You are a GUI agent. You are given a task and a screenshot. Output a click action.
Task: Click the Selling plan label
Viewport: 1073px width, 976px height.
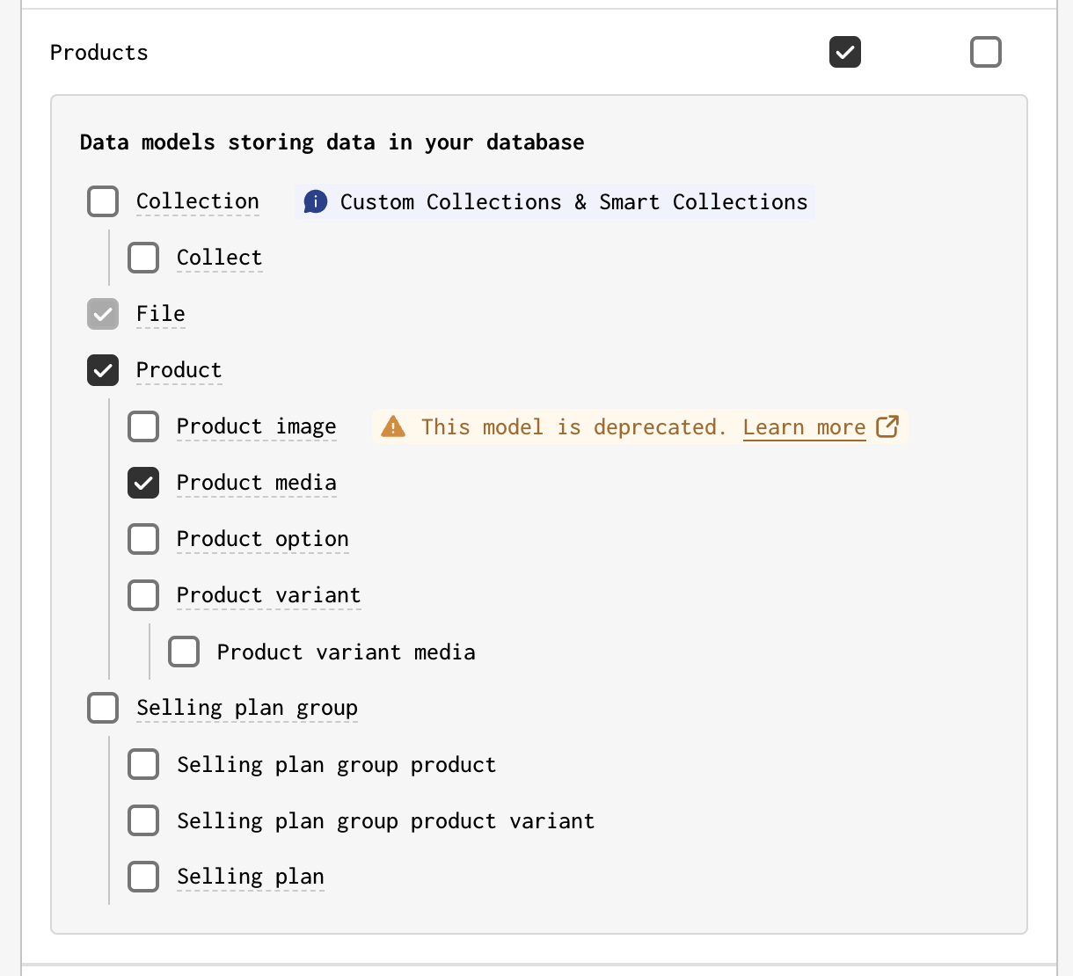(251, 877)
